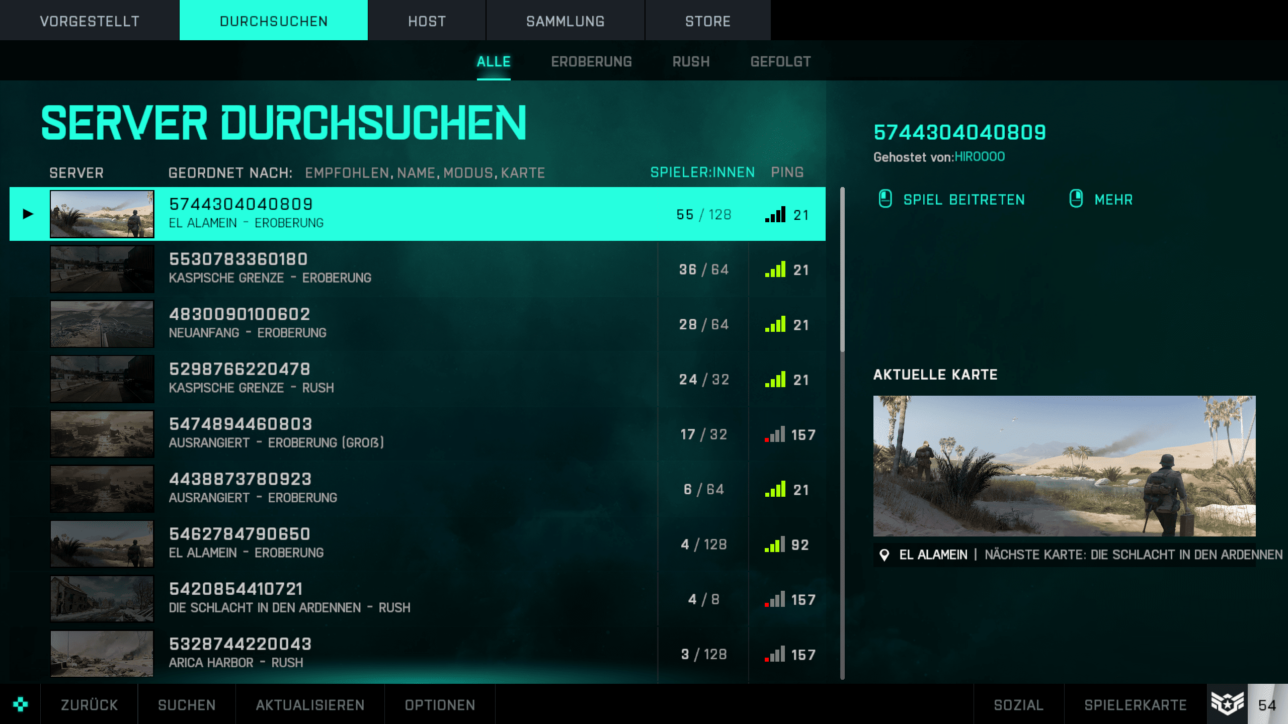Click the map pin icon beside El Alamein
Image resolution: width=1288 pixels, height=724 pixels.
click(884, 555)
